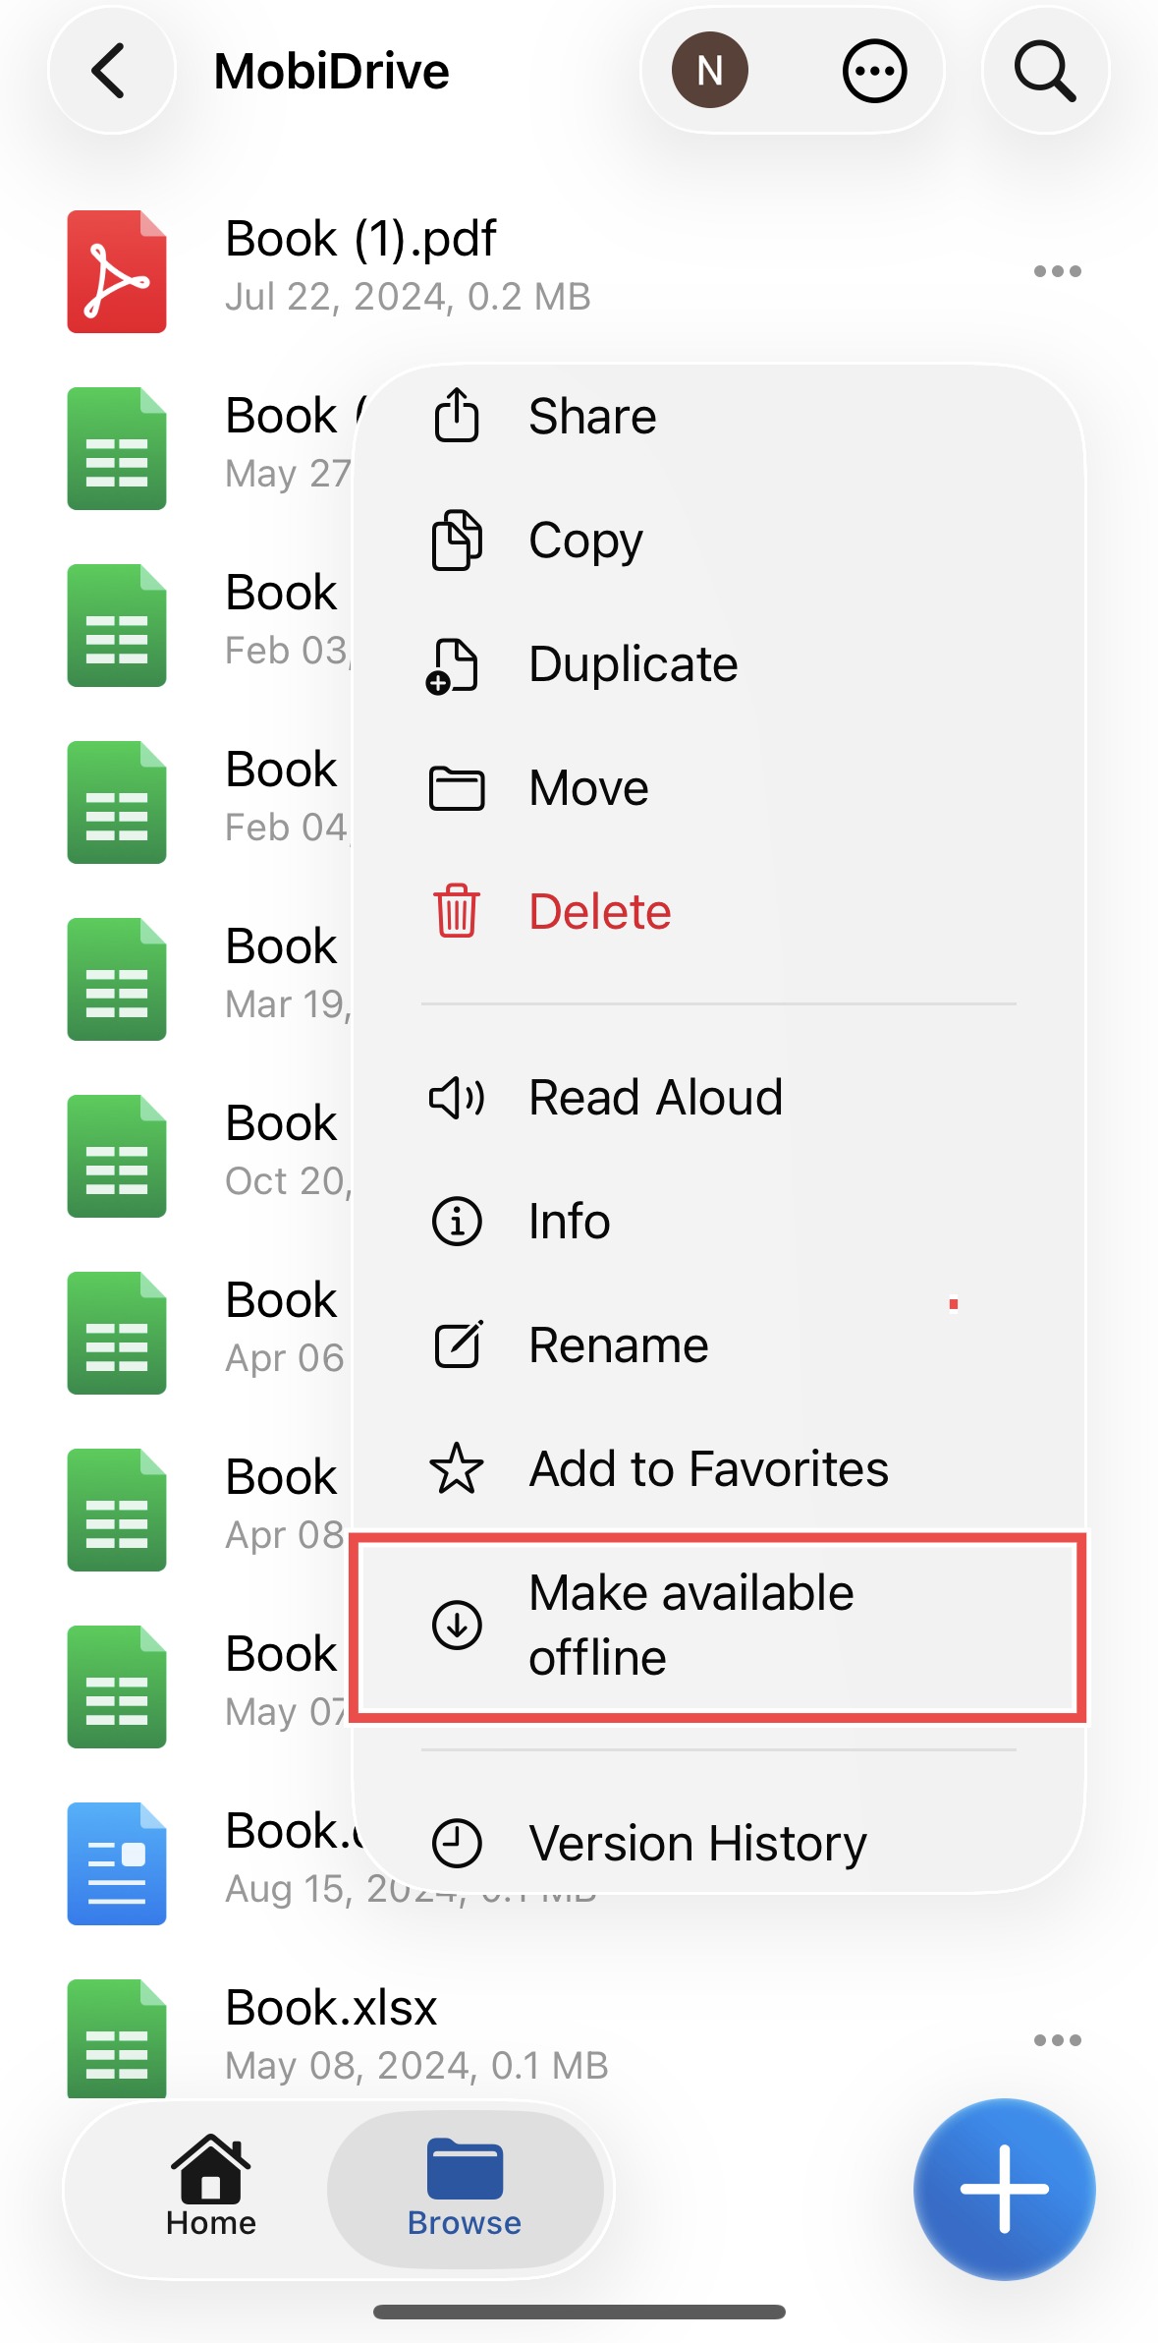Tap the offline download arrow icon

click(457, 1625)
